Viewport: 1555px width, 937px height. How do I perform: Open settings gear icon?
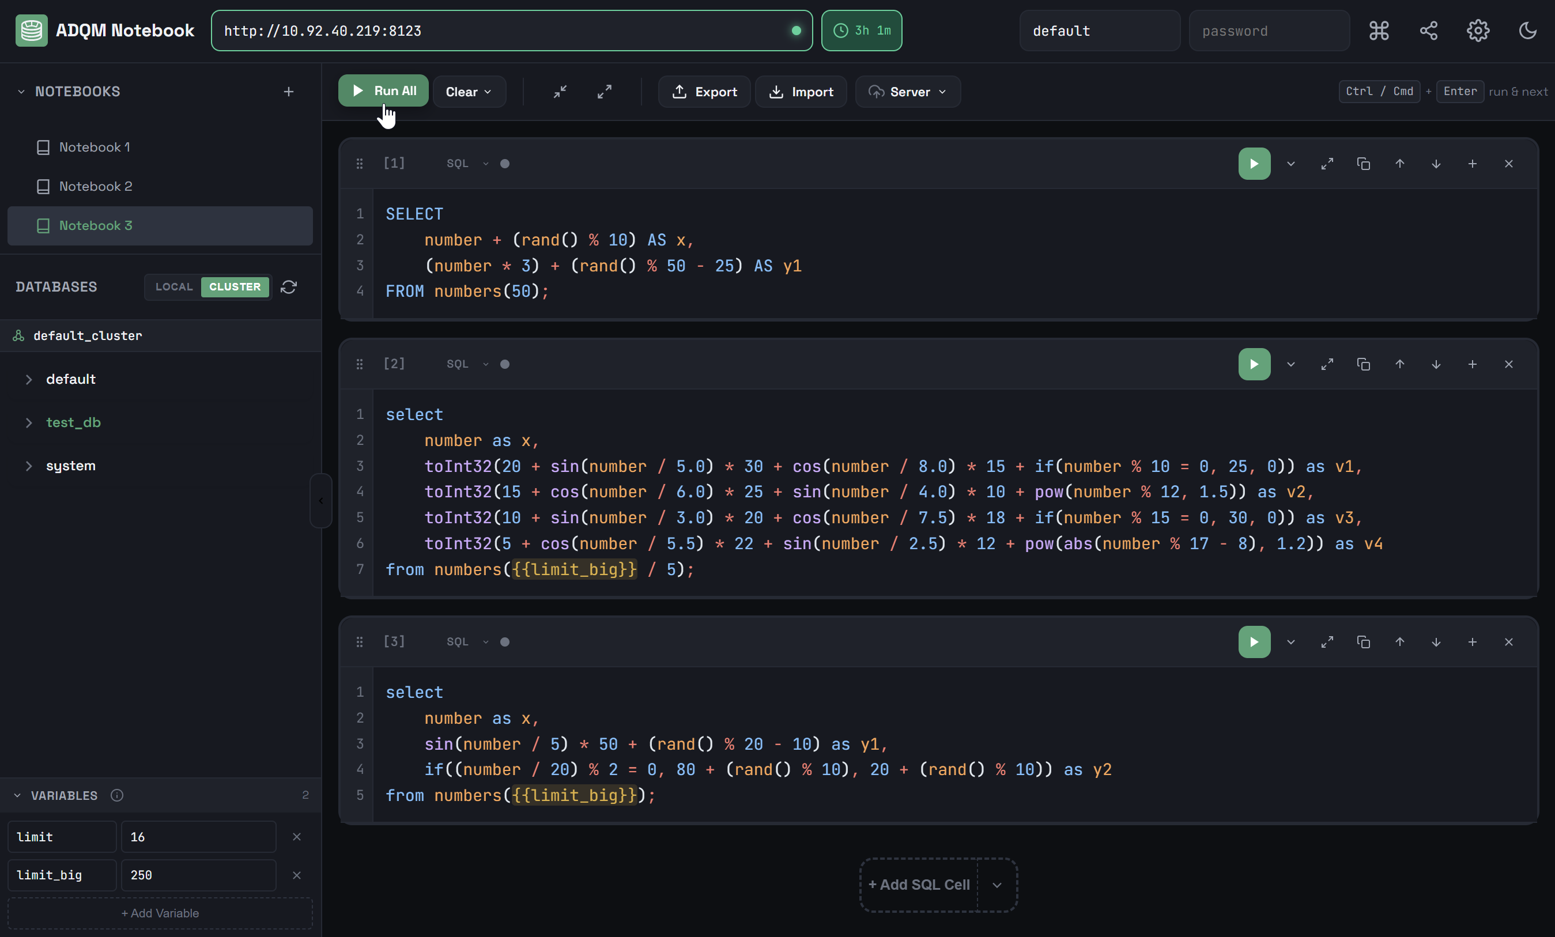(1477, 31)
